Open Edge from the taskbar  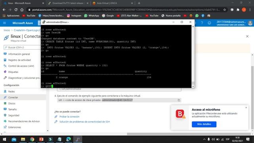click(69, 139)
